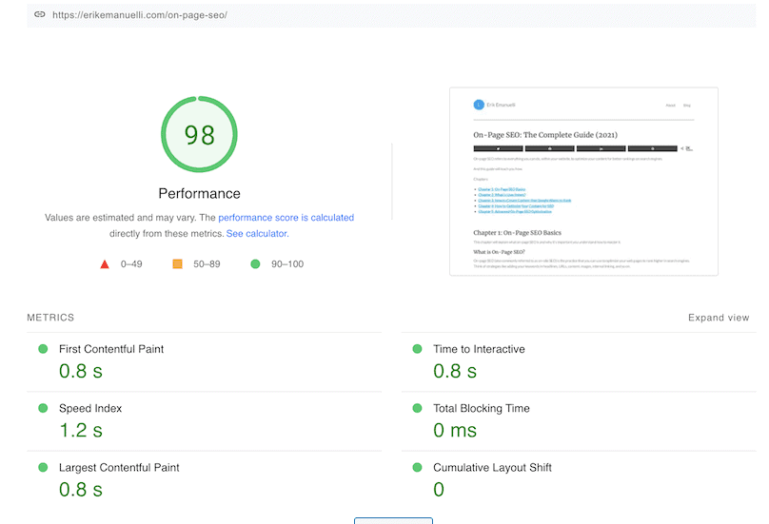Click the red triangle 0–49 legend icon
Viewport: 769px width, 524px height.
point(105,264)
